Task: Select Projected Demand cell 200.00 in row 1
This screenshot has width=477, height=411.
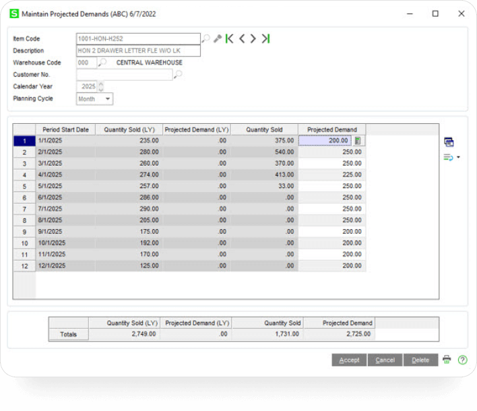Action: (x=325, y=141)
